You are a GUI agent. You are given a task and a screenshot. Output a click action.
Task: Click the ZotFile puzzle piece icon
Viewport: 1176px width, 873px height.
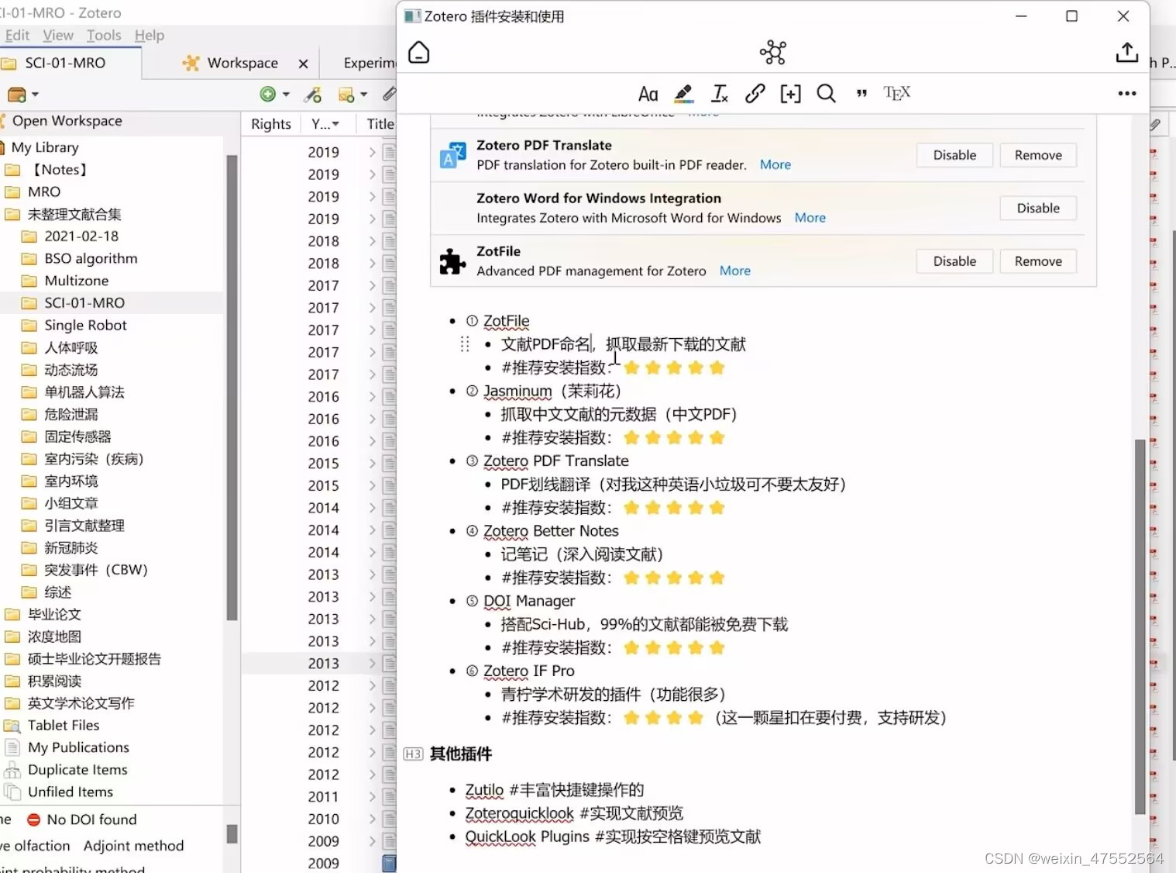(x=452, y=261)
